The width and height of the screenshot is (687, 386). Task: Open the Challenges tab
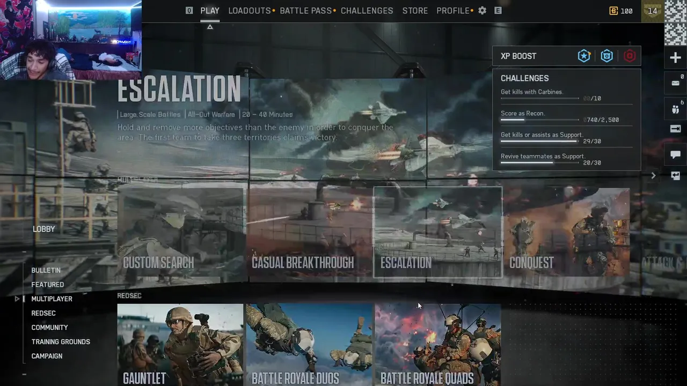click(367, 10)
